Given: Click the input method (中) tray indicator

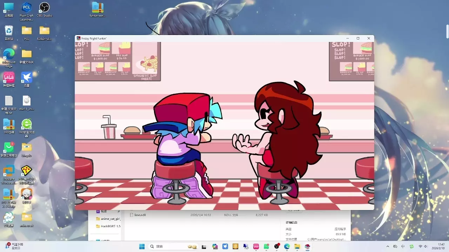Looking at the screenshot, I should tap(403, 246).
